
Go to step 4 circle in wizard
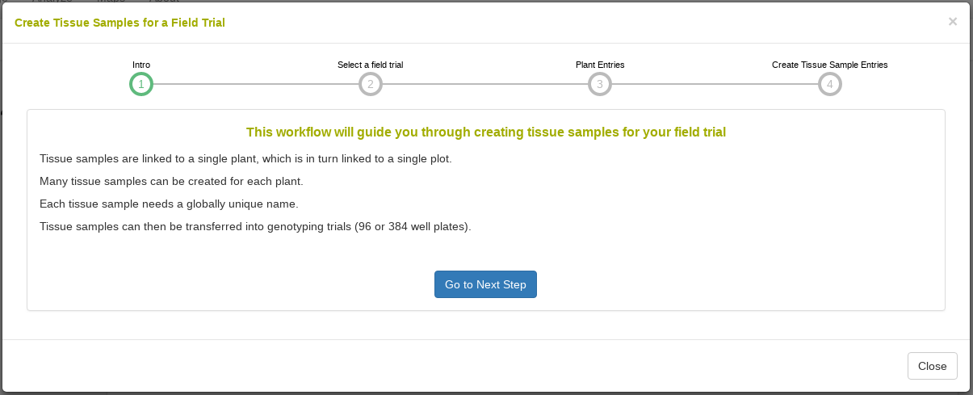[830, 84]
